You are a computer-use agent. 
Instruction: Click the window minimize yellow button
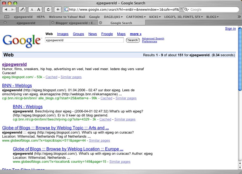tap(10, 3)
